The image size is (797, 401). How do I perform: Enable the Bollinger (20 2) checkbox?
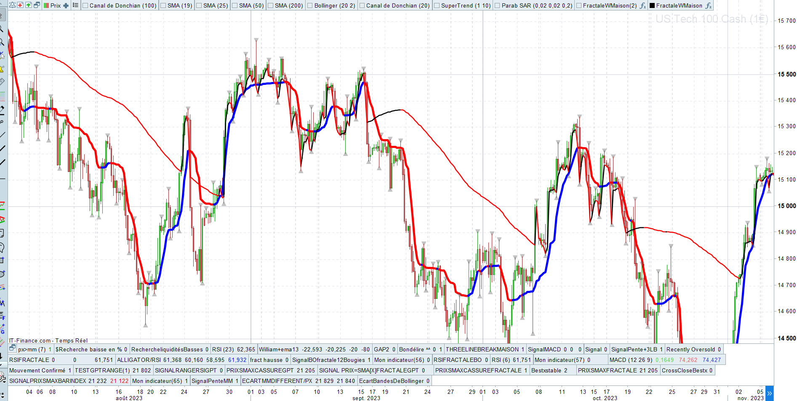click(x=310, y=5)
